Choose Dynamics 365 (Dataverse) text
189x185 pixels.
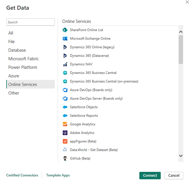click(x=89, y=56)
